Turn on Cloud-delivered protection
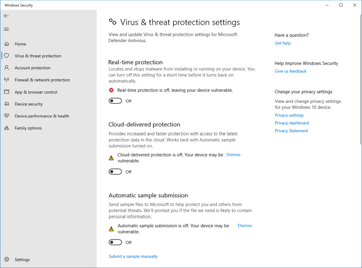This screenshot has width=362, height=268. [115, 172]
